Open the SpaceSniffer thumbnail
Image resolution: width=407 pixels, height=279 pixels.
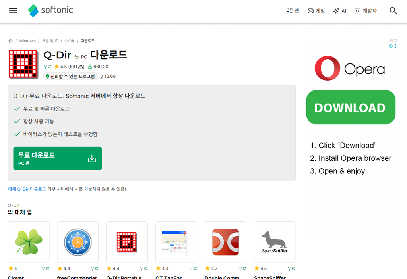[275, 242]
